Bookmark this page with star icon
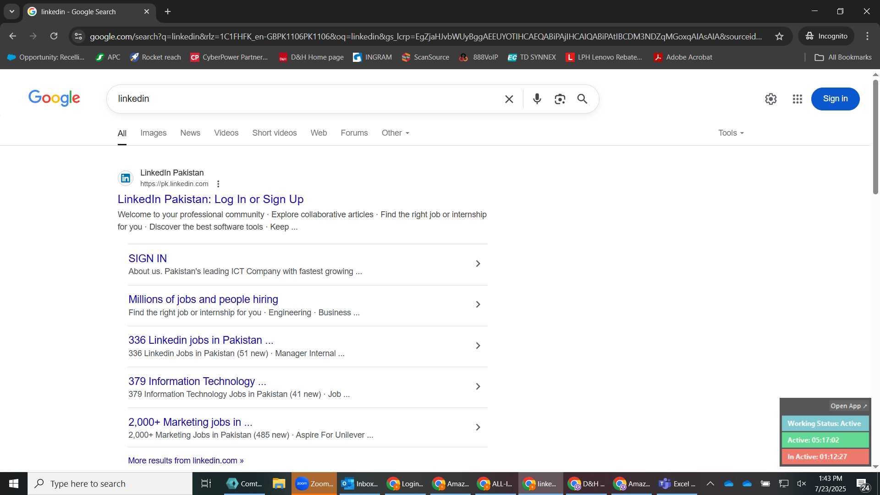This screenshot has height=495, width=880. click(x=779, y=36)
